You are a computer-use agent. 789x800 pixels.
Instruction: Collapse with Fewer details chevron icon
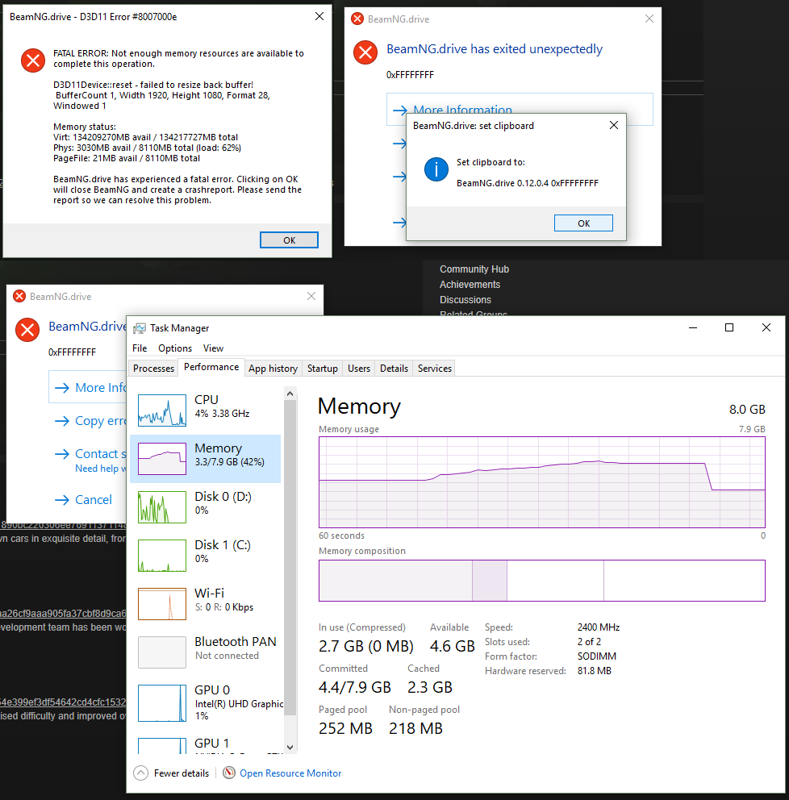141,773
